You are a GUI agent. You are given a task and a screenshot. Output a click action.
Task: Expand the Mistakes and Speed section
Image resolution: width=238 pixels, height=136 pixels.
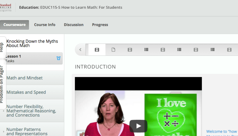click(x=26, y=92)
